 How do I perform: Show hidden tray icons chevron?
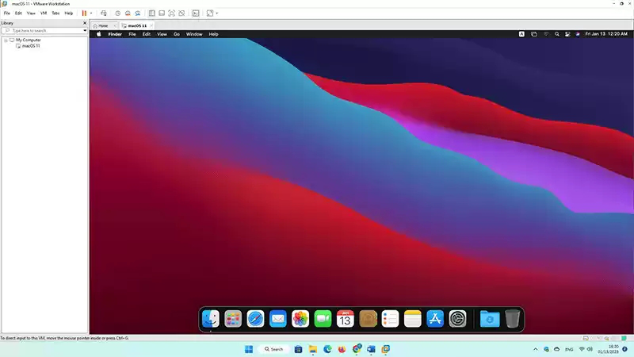536,349
